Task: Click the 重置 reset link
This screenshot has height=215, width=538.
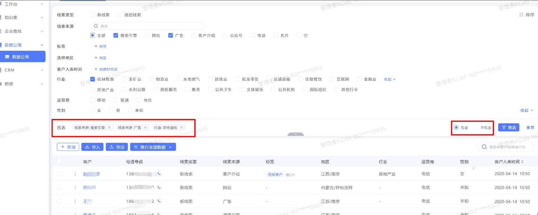Action: coord(530,127)
